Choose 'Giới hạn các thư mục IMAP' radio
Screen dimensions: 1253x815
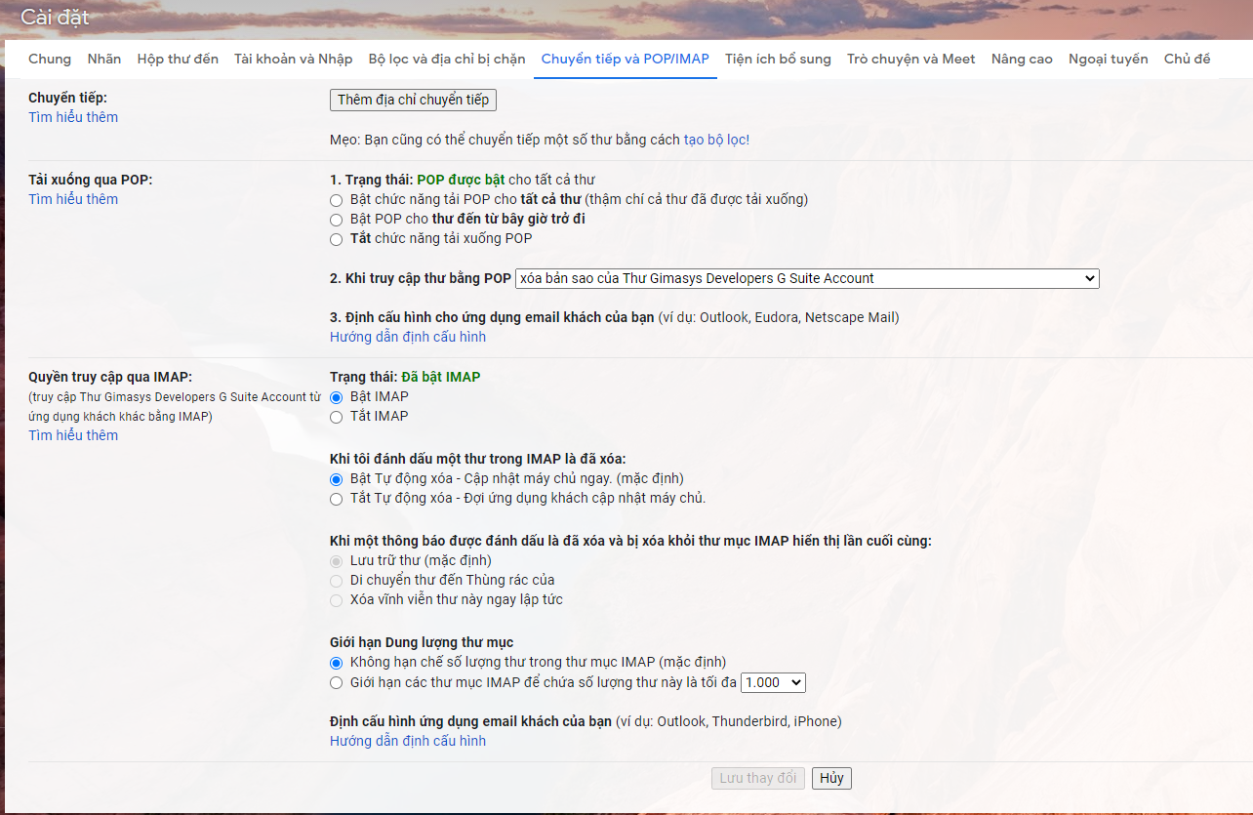tap(336, 683)
